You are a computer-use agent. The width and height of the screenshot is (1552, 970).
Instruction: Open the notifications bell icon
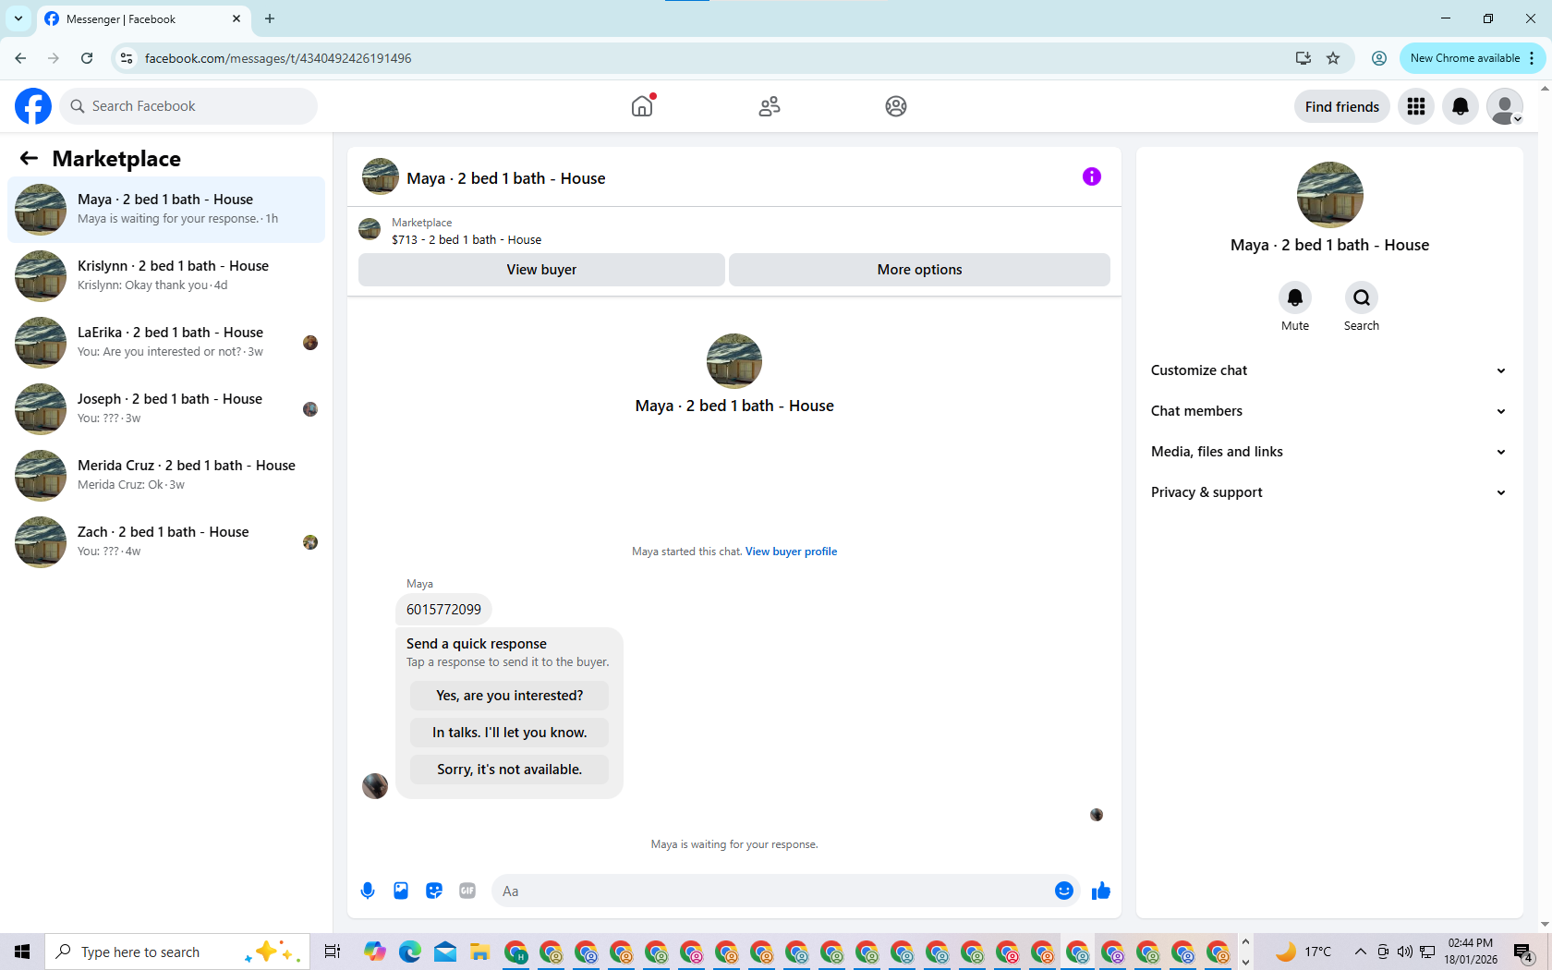click(1461, 106)
